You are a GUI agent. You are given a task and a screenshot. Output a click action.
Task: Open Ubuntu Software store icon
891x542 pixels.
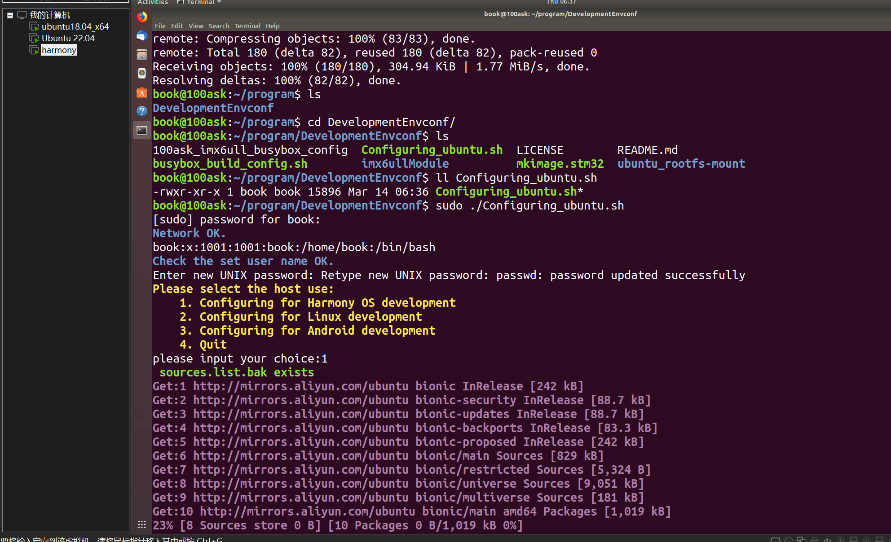(142, 92)
